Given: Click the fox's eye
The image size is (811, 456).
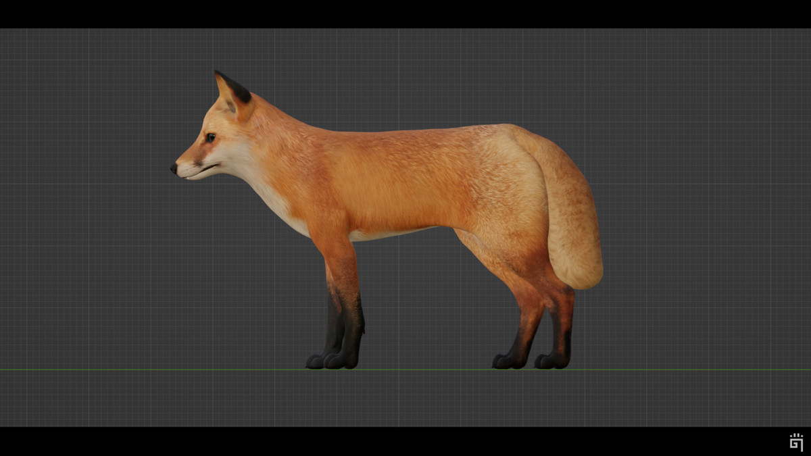Looking at the screenshot, I should coord(211,138).
